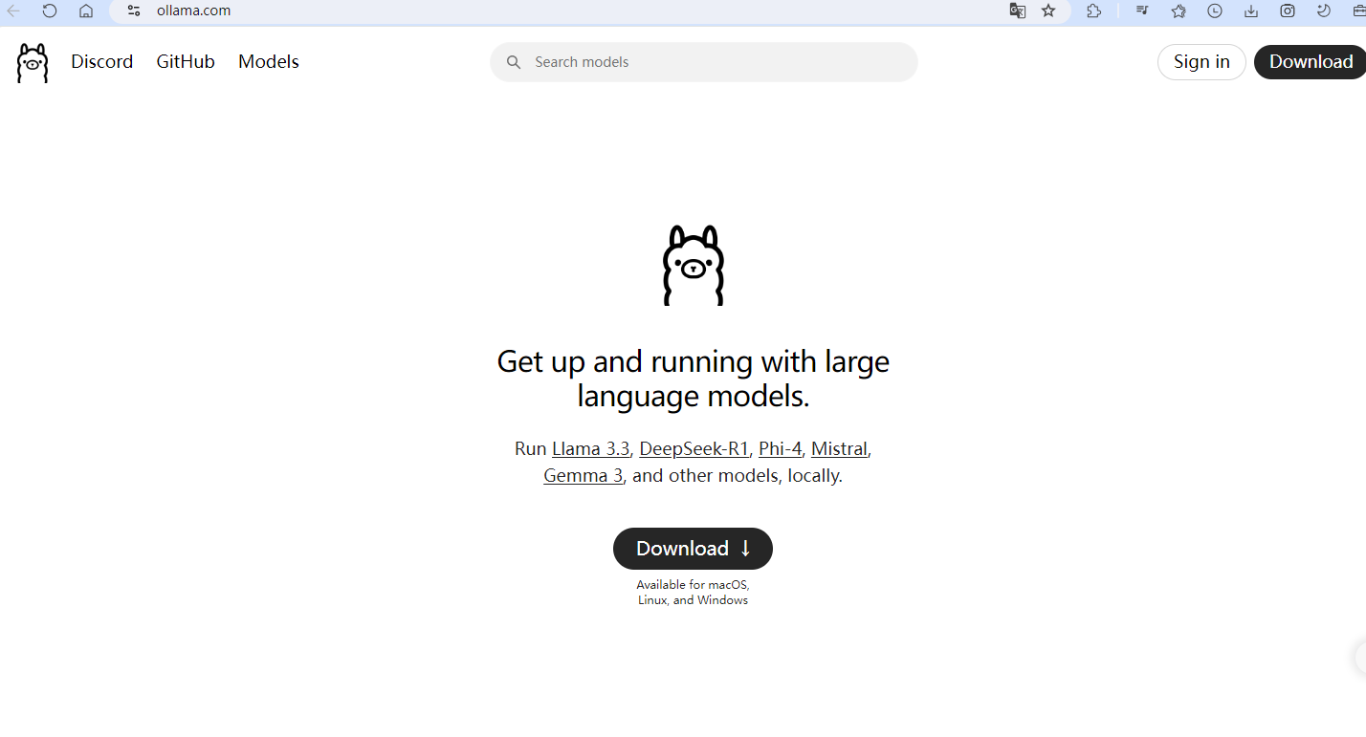Go to the browser home page icon
The image size is (1366, 737).
(86, 11)
